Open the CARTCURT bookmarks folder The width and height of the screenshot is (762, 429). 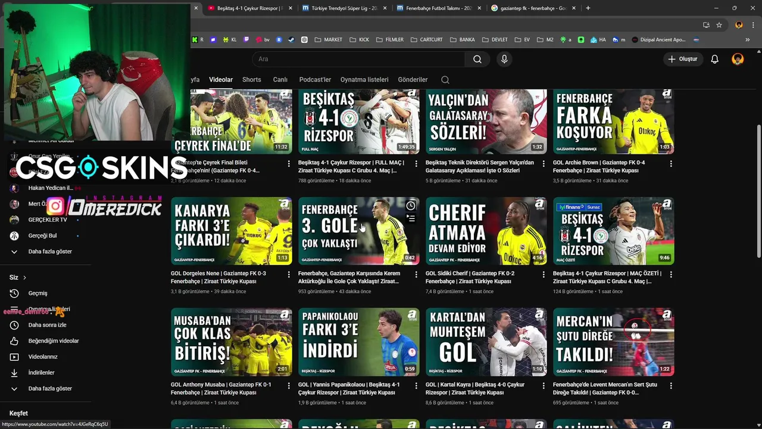tap(426, 40)
